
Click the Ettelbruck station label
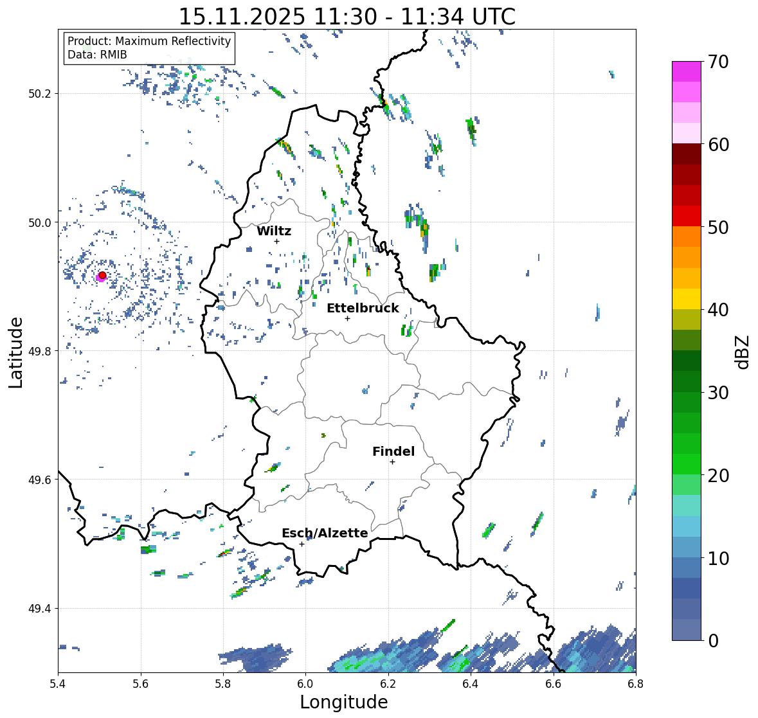363,309
